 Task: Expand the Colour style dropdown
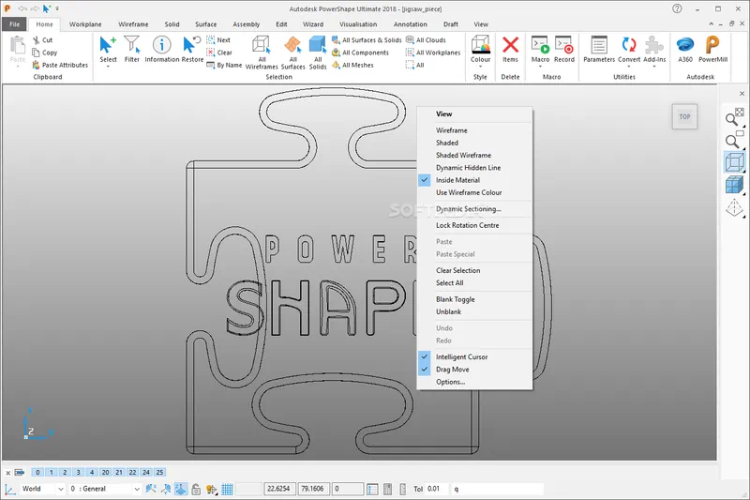pos(480,67)
